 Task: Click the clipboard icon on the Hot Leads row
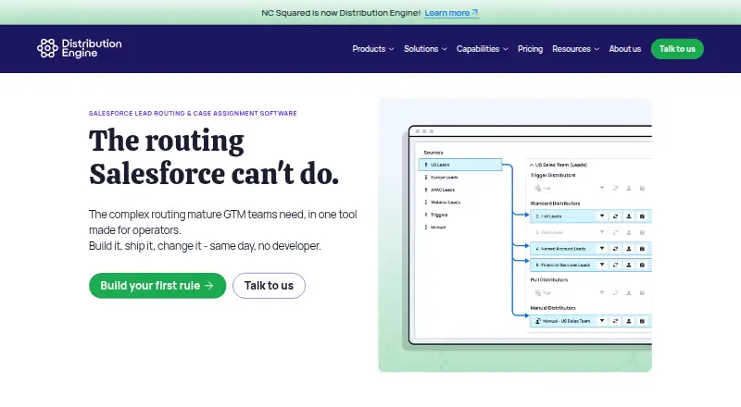pos(642,216)
